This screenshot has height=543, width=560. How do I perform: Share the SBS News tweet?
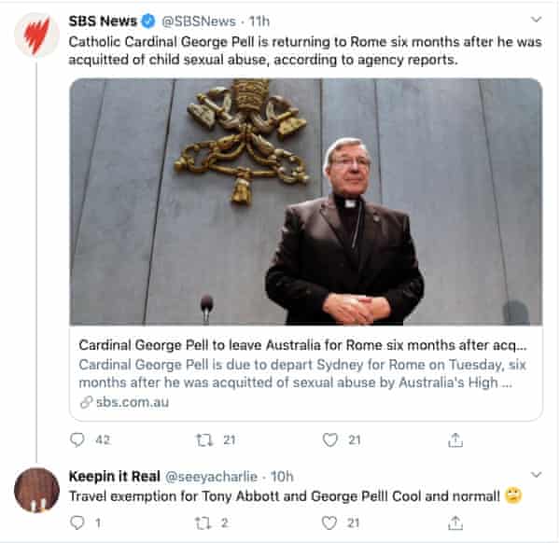coord(455,439)
